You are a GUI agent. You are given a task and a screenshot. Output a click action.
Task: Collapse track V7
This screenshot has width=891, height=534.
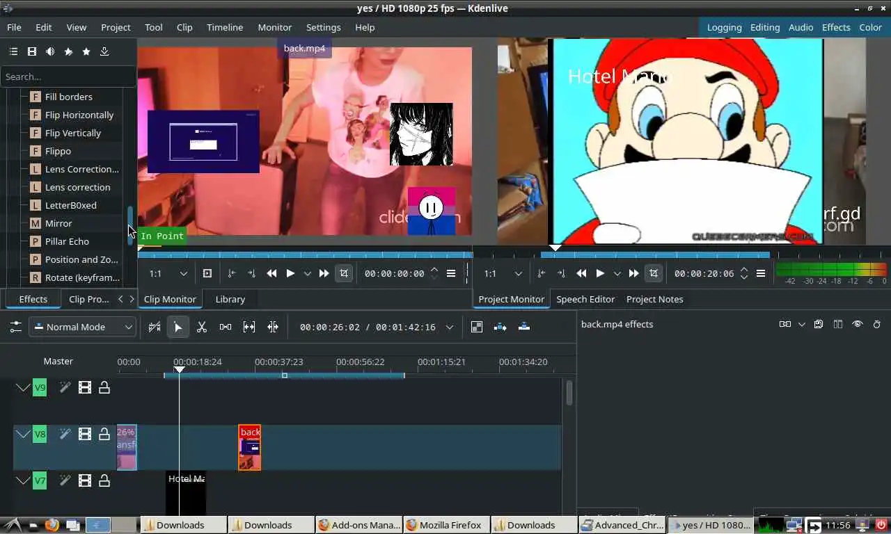23,480
